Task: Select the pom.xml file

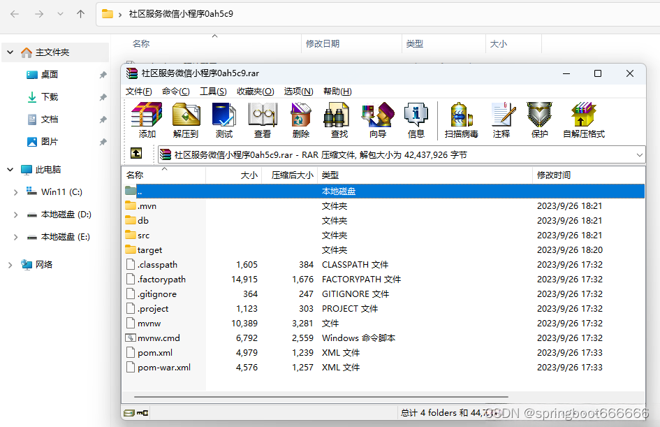Action: [383, 352]
